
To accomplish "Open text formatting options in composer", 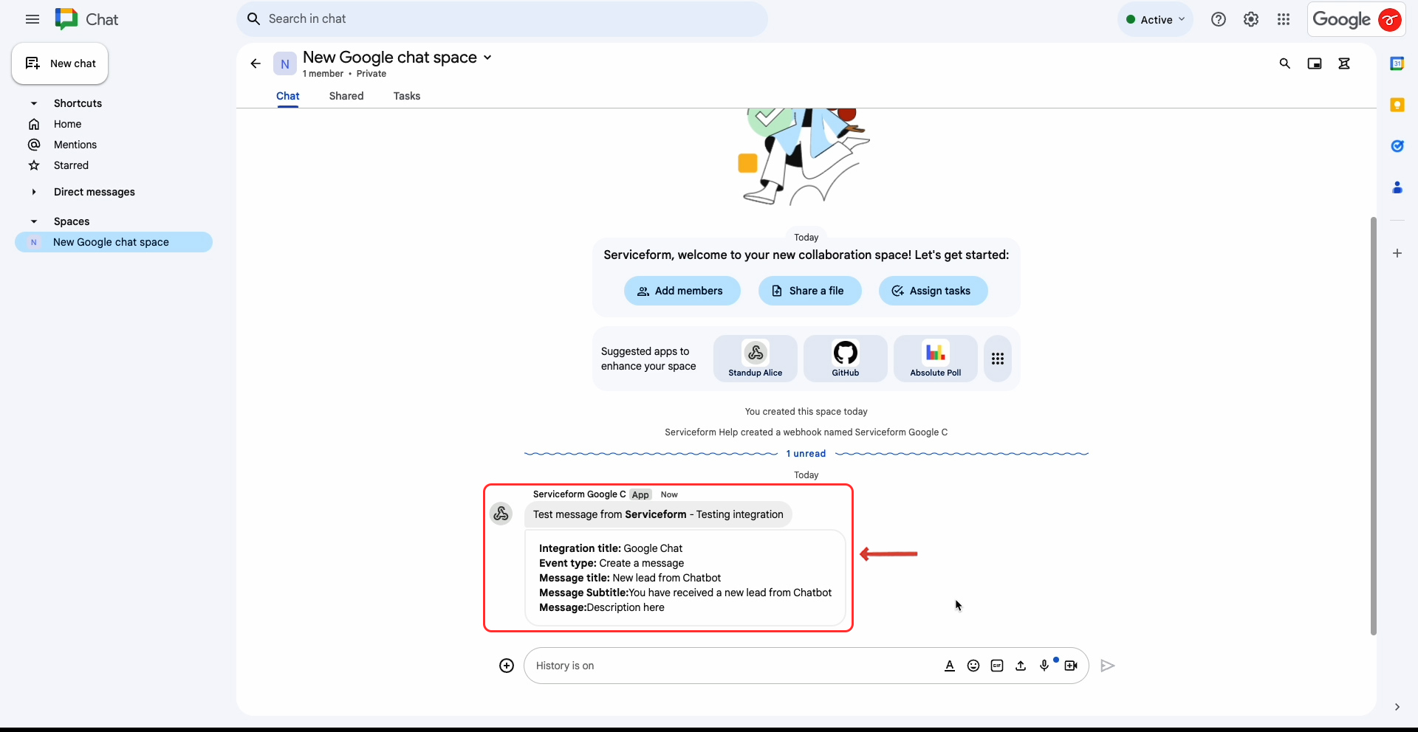I will pos(950,666).
